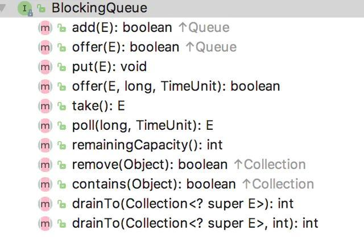The width and height of the screenshot is (364, 238).
Task: Select drainTo method with int parameter
Action: (195, 223)
